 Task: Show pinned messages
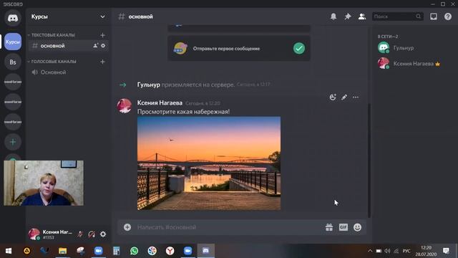[x=348, y=16]
